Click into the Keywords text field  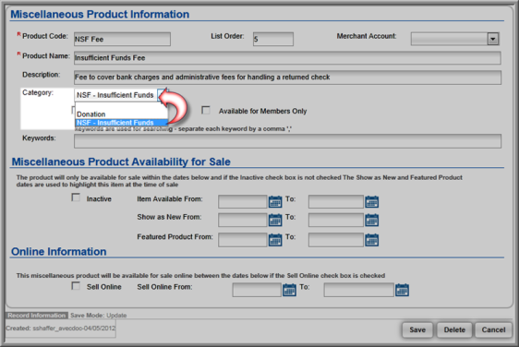[x=287, y=141]
